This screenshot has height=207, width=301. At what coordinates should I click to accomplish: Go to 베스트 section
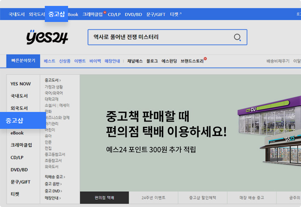[49, 61]
